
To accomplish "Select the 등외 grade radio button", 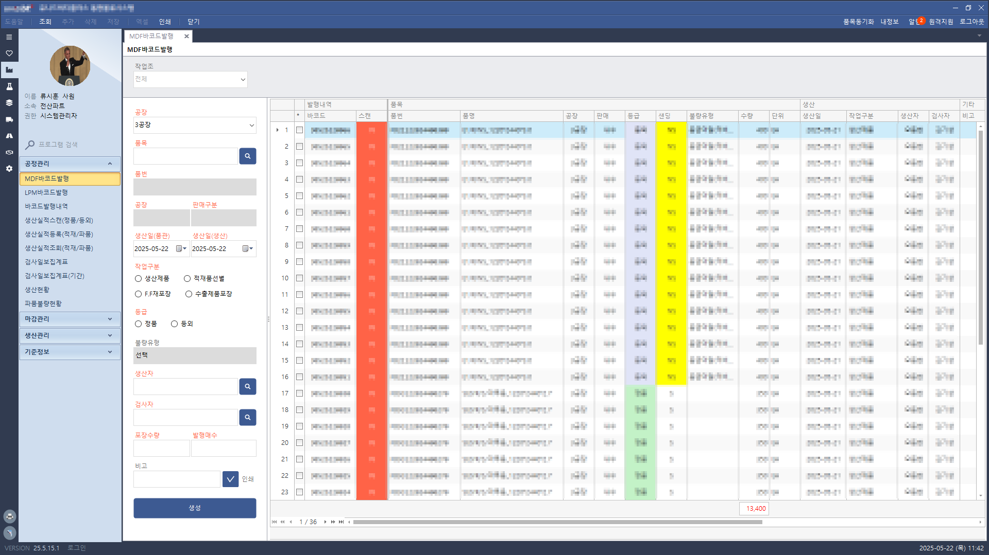I will pyautogui.click(x=174, y=324).
